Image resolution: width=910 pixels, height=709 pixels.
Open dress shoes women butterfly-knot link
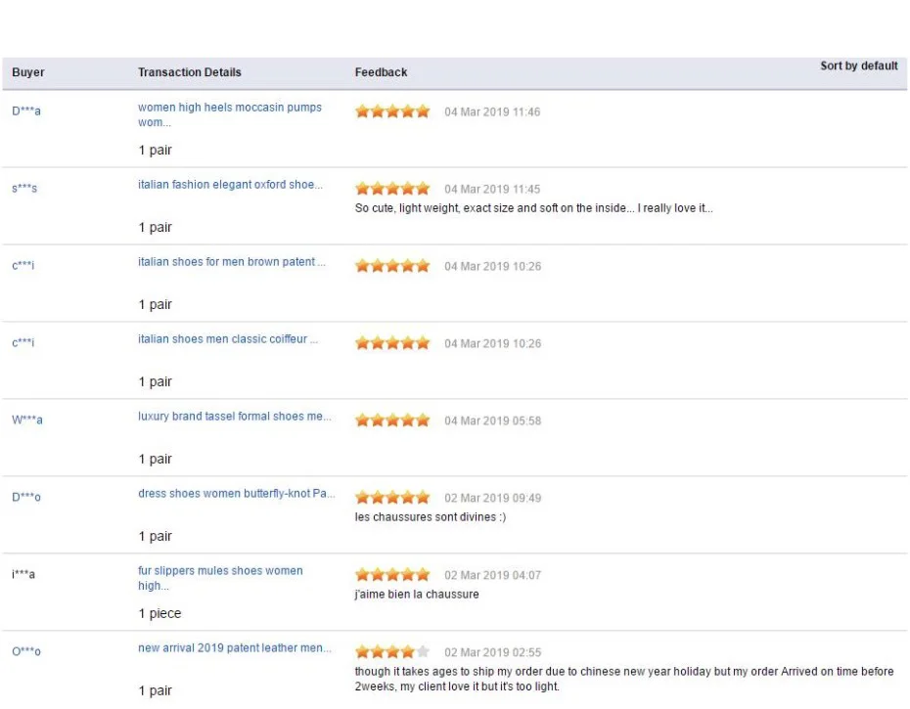coord(236,493)
